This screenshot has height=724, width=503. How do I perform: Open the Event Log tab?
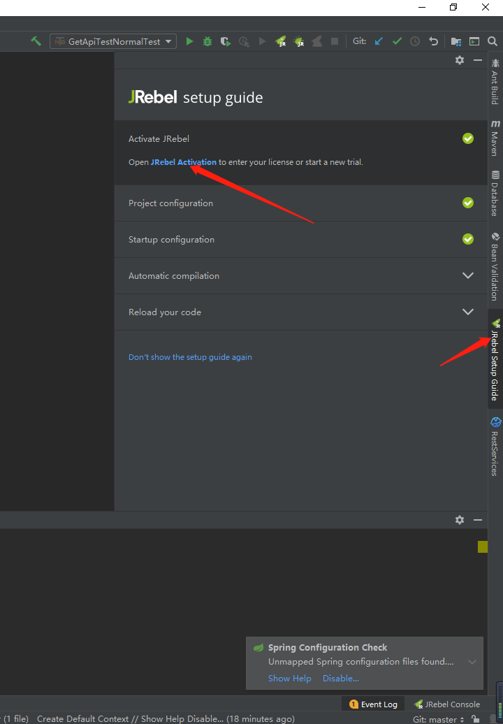373,704
